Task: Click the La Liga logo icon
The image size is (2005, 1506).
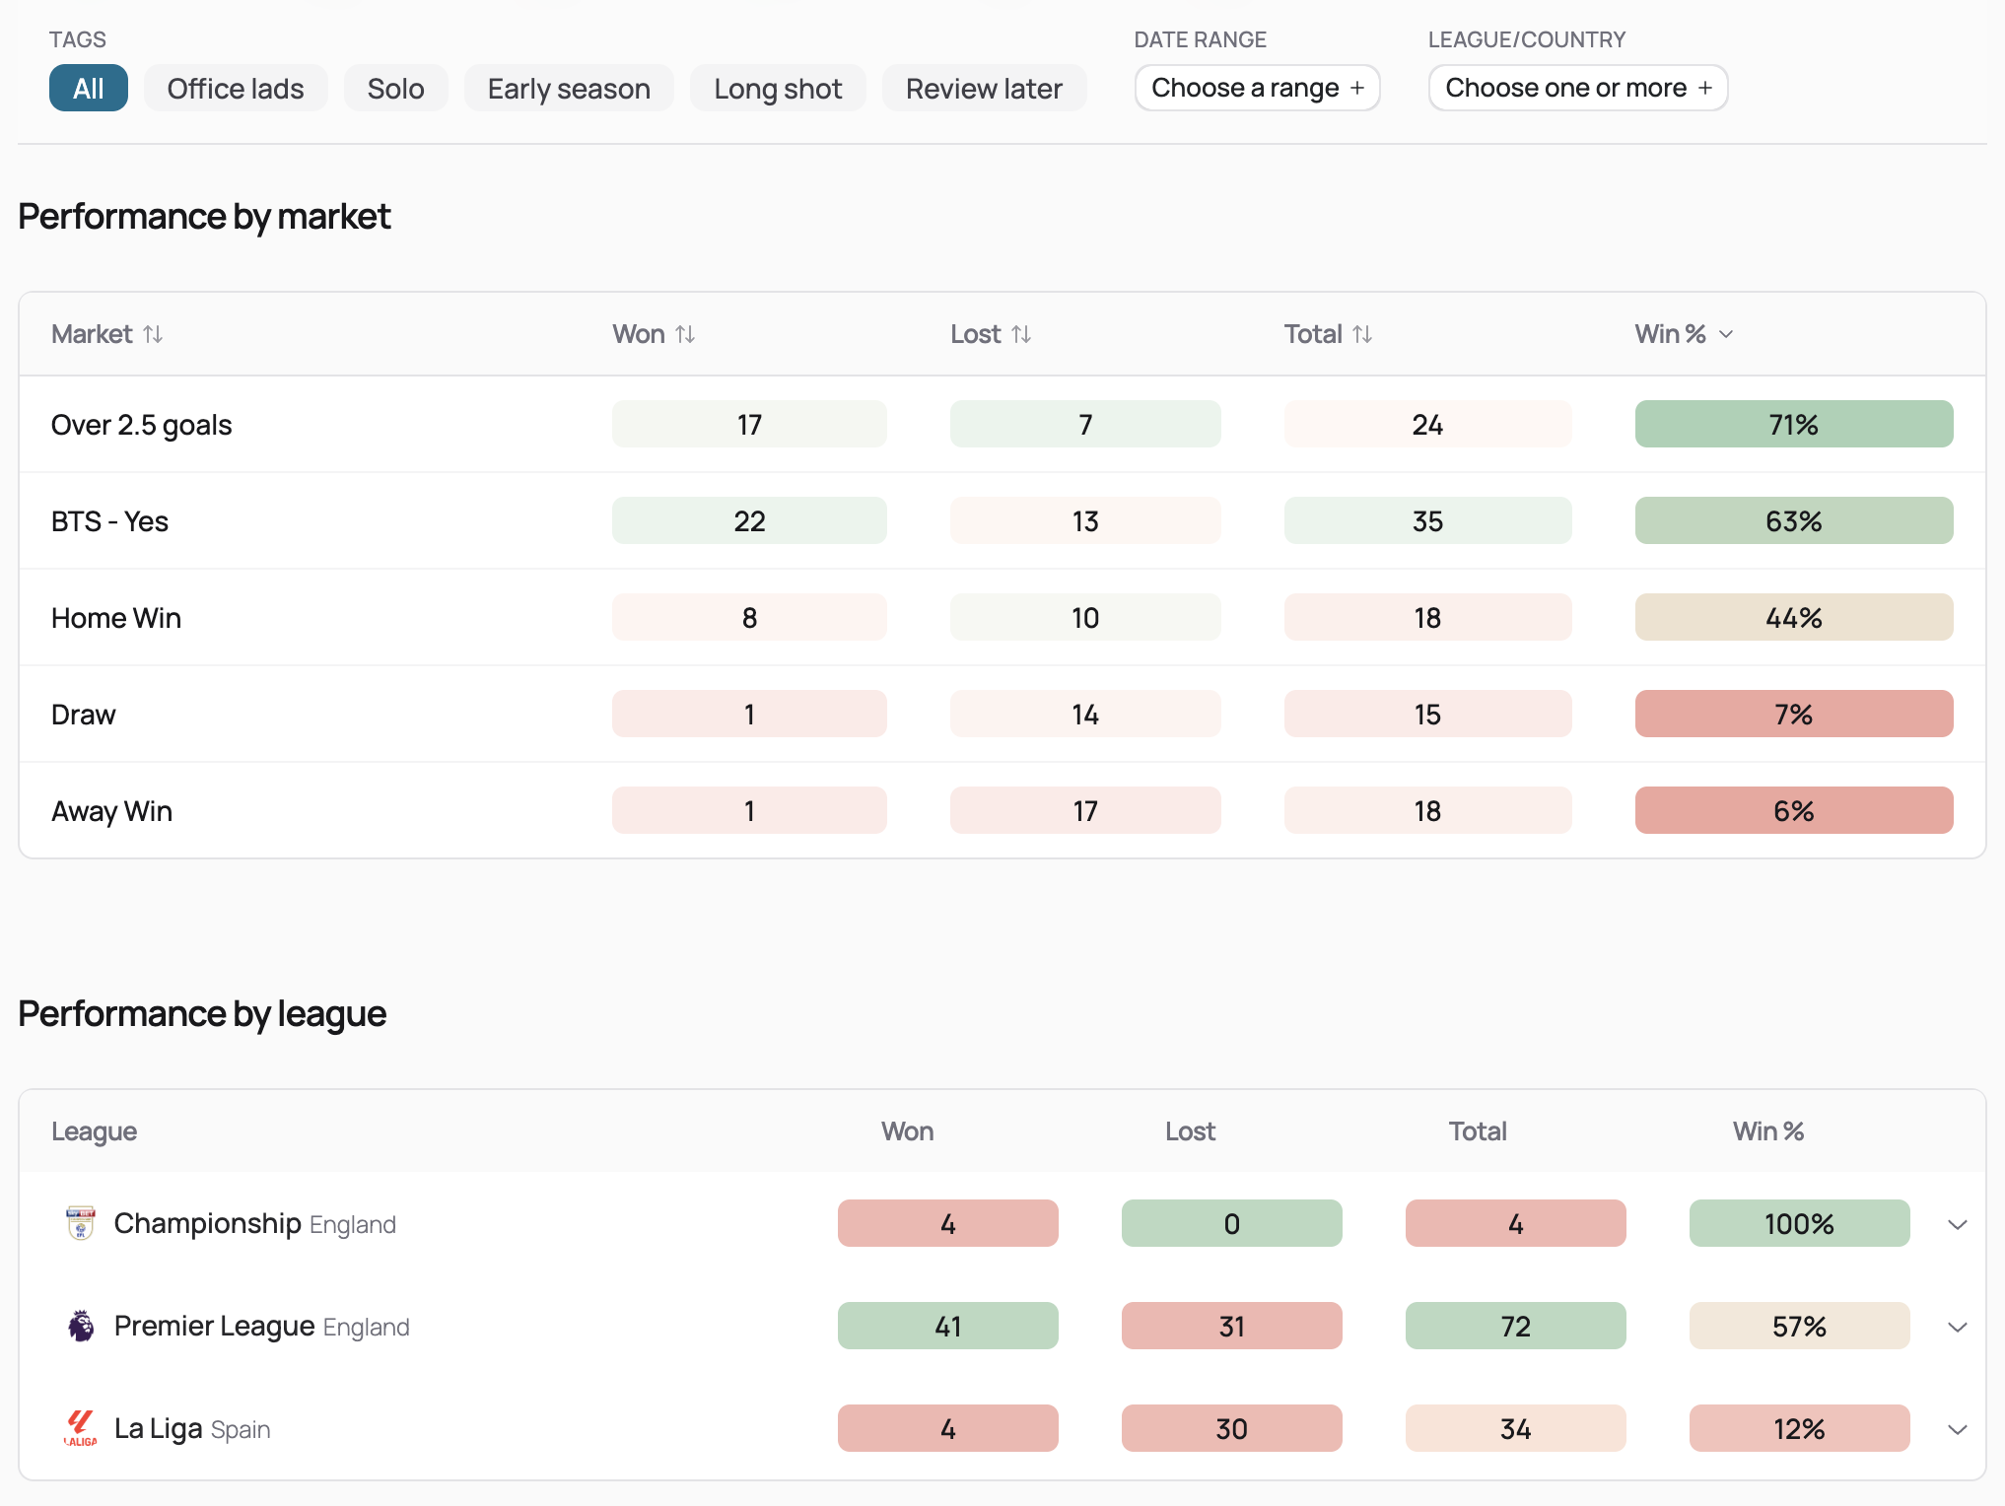Action: pyautogui.click(x=81, y=1428)
